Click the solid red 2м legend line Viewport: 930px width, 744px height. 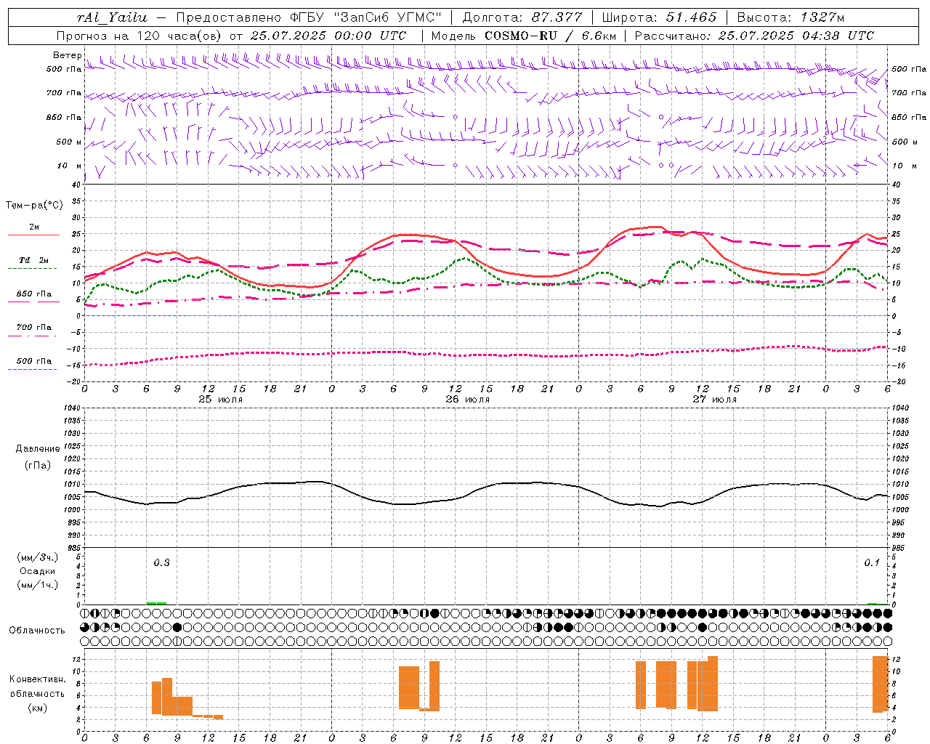pos(33,235)
